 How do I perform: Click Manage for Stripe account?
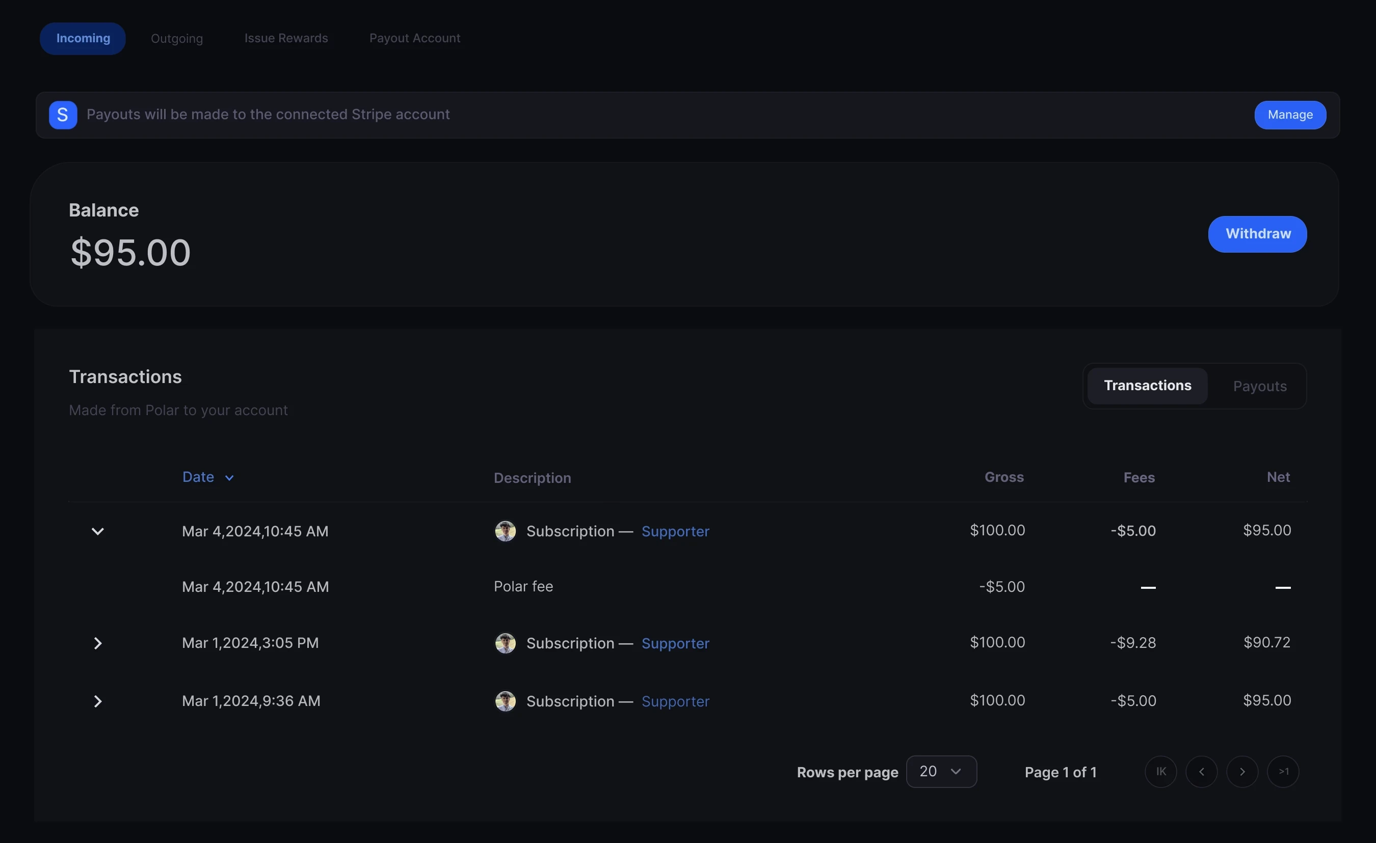point(1290,115)
